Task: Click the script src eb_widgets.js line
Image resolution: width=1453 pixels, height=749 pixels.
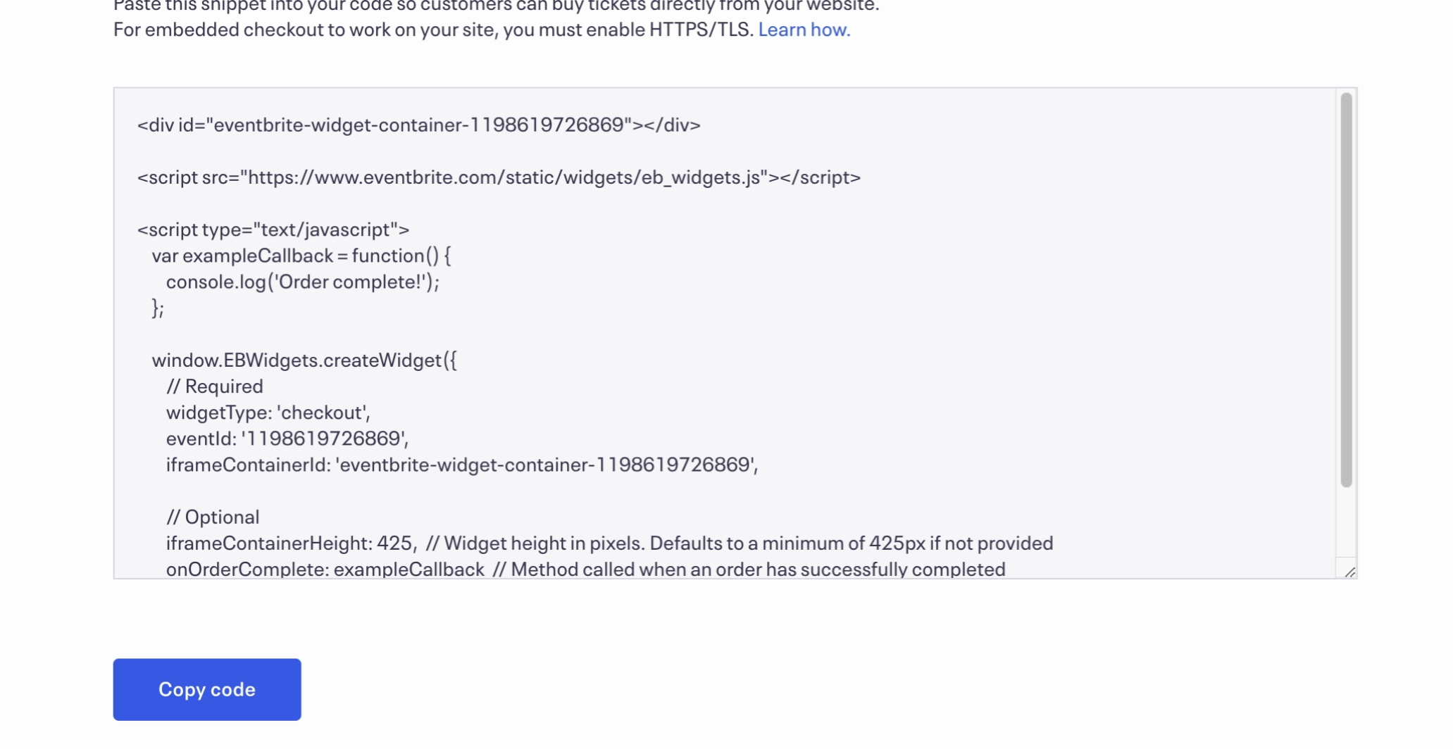Action: (x=499, y=177)
